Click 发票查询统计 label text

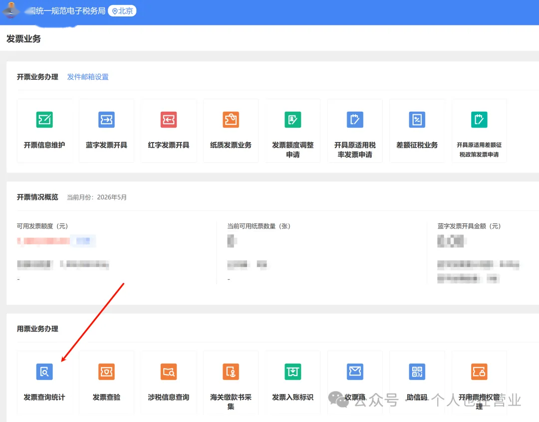[x=44, y=397]
